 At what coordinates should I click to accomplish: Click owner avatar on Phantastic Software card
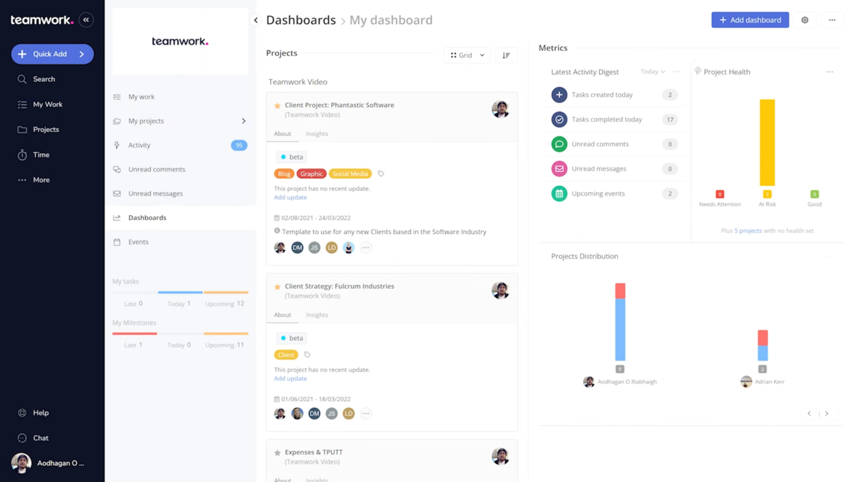tap(500, 109)
